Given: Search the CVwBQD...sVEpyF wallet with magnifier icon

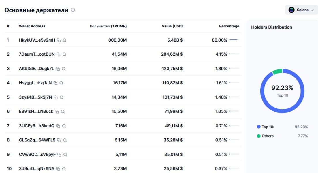Looking at the screenshot, I should (x=65, y=155).
